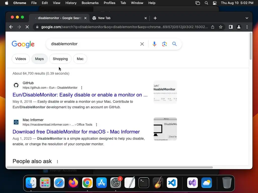Open Google Lens image search icon
Screen dimensions: 258x193
[x=164, y=44]
